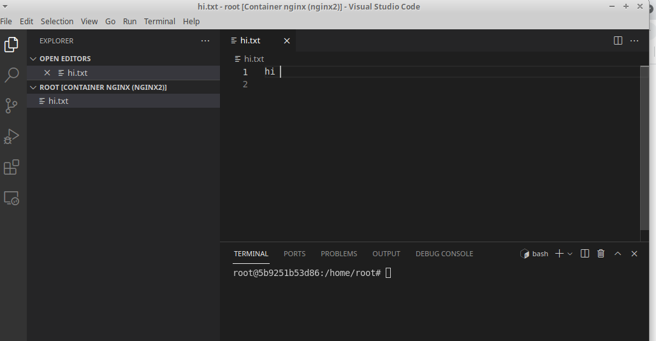Open the Terminal menu

159,21
